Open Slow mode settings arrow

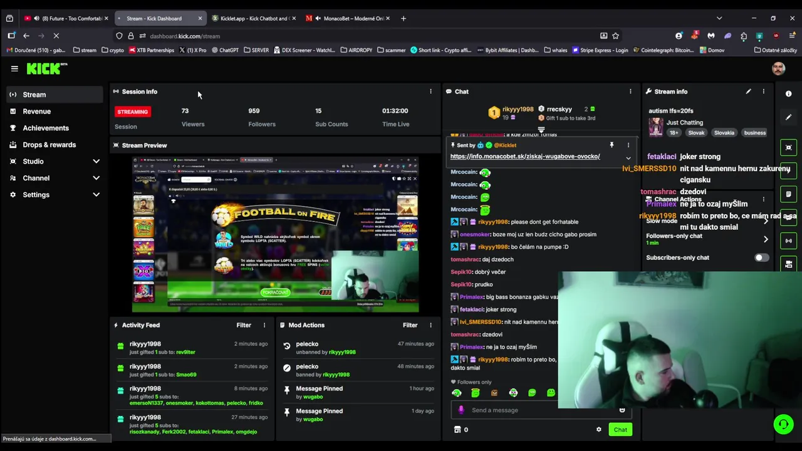[766, 220]
